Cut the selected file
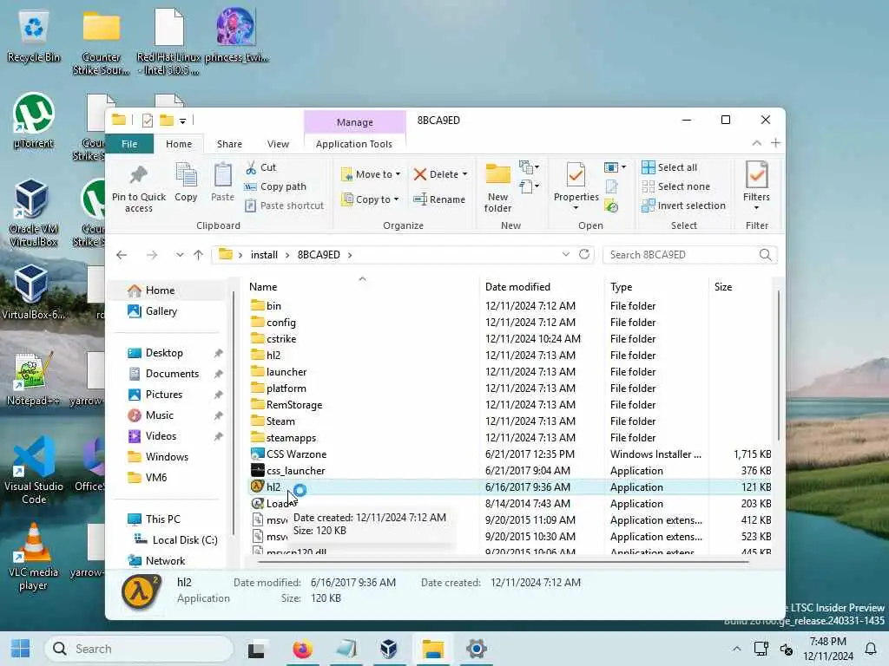The image size is (889, 666). click(x=260, y=167)
